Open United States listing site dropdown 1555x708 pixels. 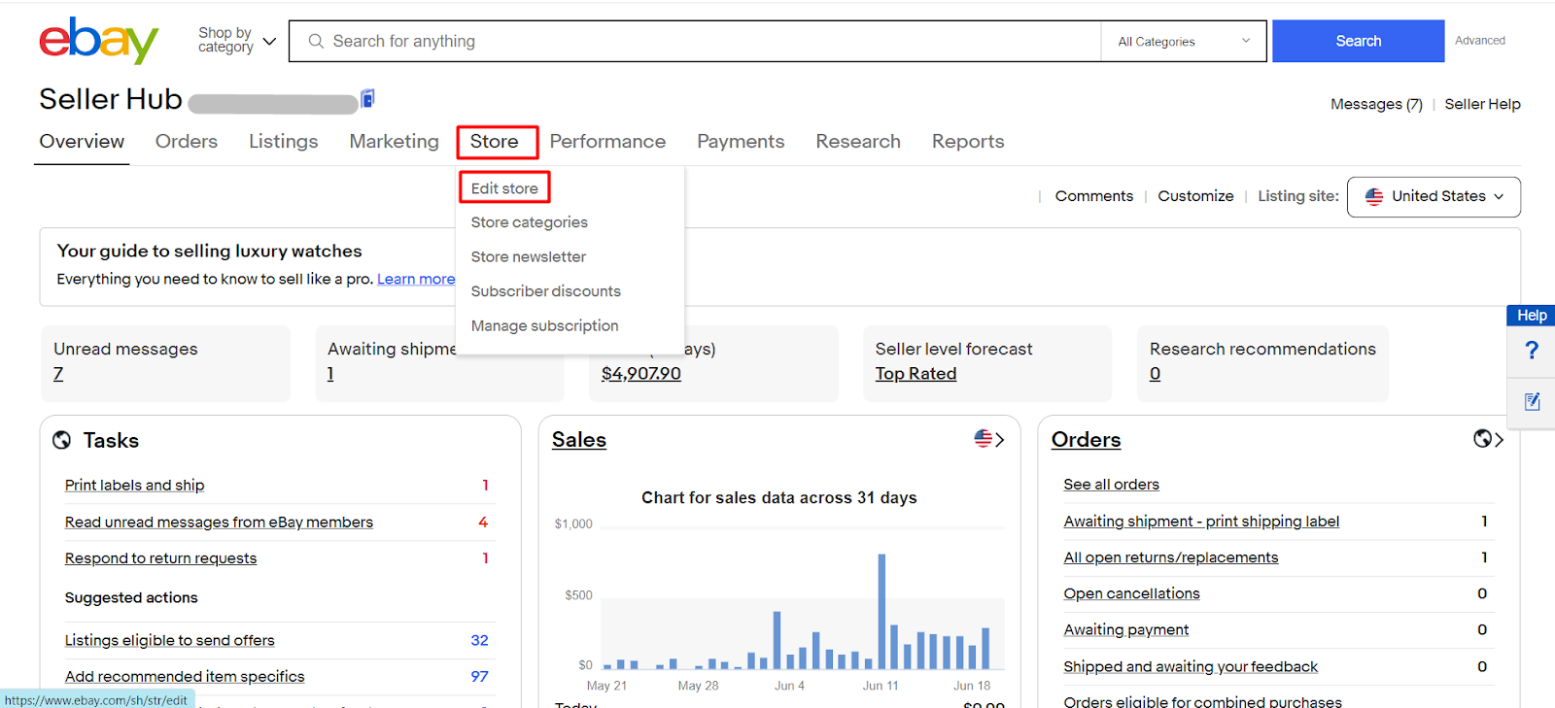coord(1434,196)
